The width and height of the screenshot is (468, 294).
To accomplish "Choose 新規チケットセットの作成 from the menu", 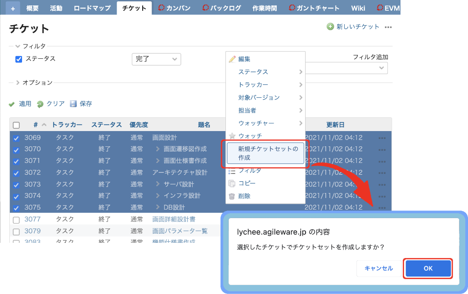I will click(265, 153).
